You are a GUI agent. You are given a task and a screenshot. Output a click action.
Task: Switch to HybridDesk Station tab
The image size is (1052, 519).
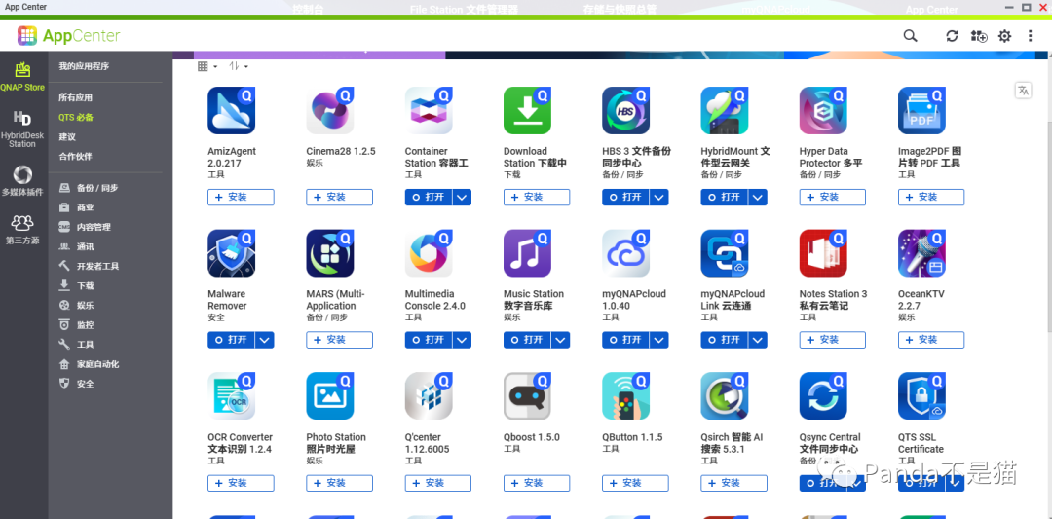pyautogui.click(x=22, y=129)
